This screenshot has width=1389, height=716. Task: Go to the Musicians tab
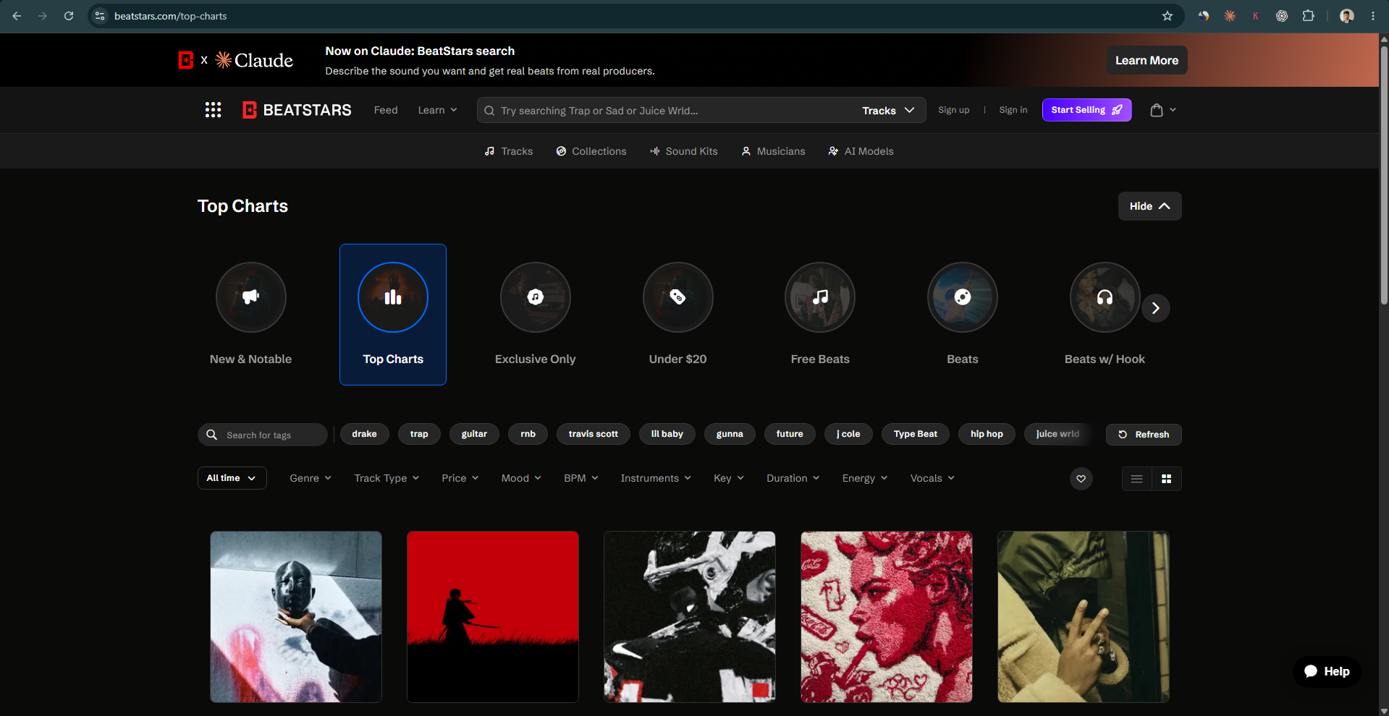[773, 151]
